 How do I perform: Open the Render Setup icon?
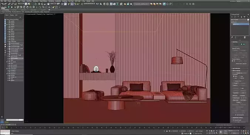tap(125, 4)
